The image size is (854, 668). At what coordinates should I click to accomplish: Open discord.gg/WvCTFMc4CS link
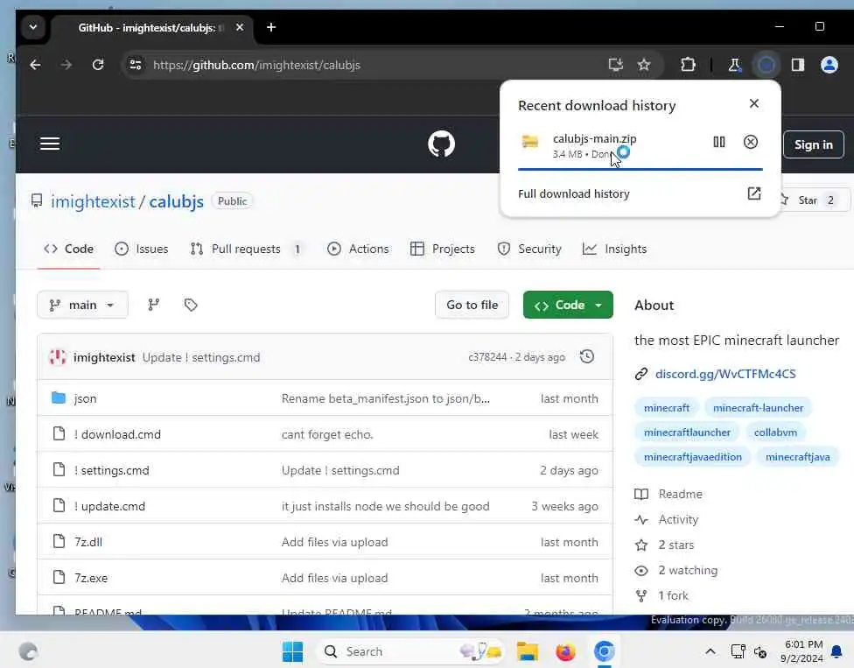coord(724,374)
